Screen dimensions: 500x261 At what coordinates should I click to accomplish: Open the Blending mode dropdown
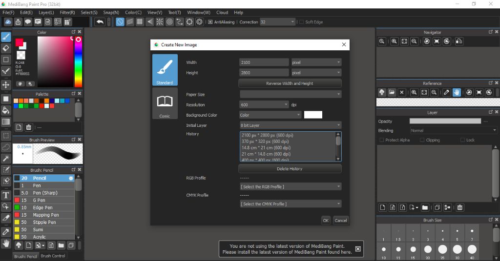pyautogui.click(x=454, y=131)
